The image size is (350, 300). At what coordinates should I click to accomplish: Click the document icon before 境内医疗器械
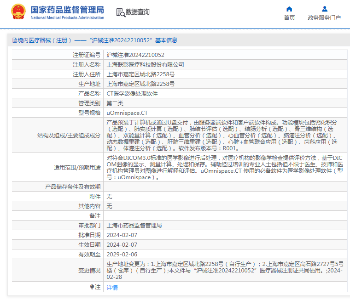15,40
